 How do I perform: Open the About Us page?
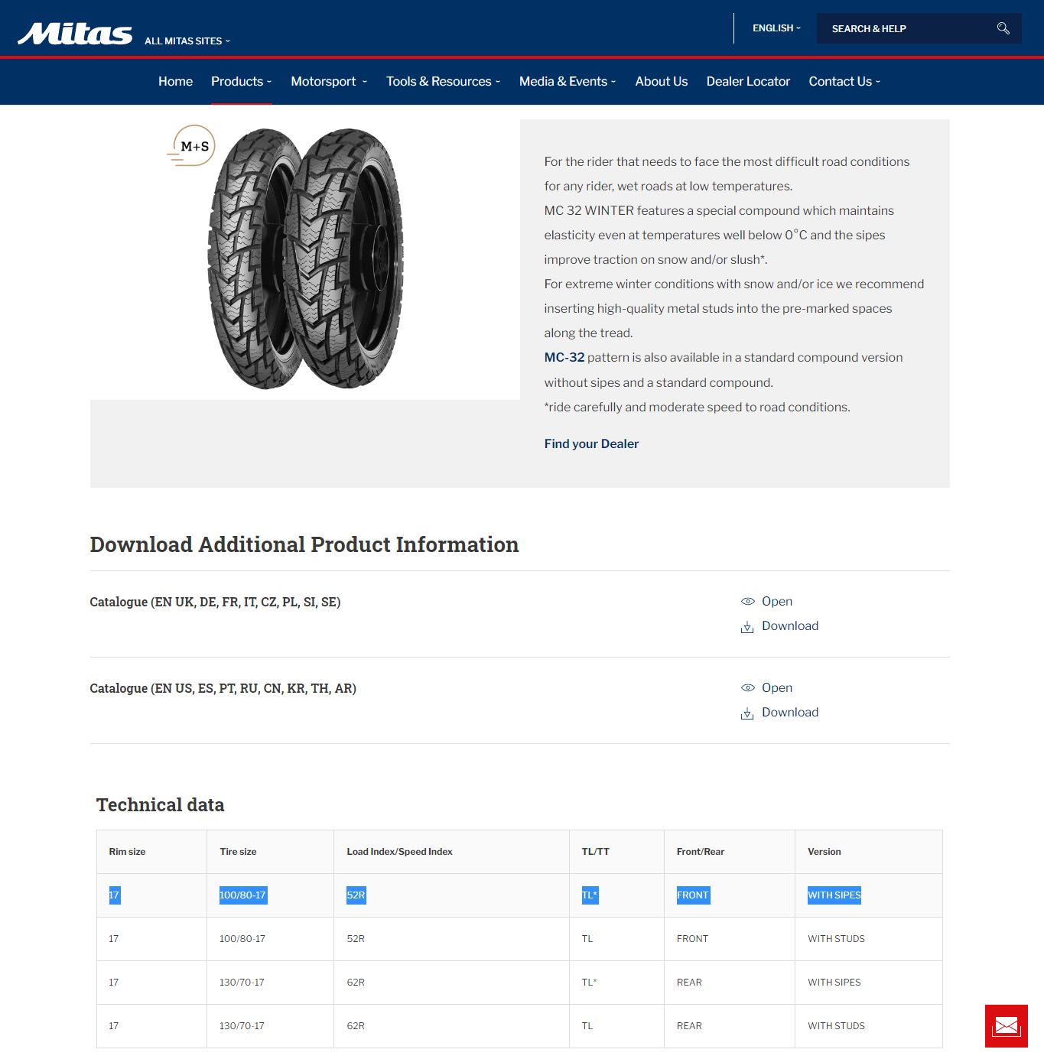click(x=661, y=81)
